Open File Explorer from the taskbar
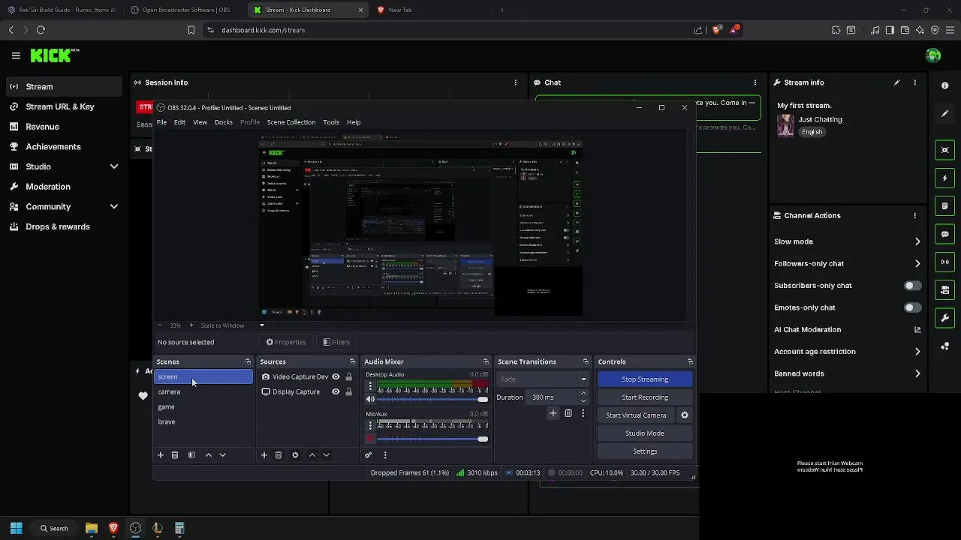This screenshot has width=961, height=540. (92, 528)
